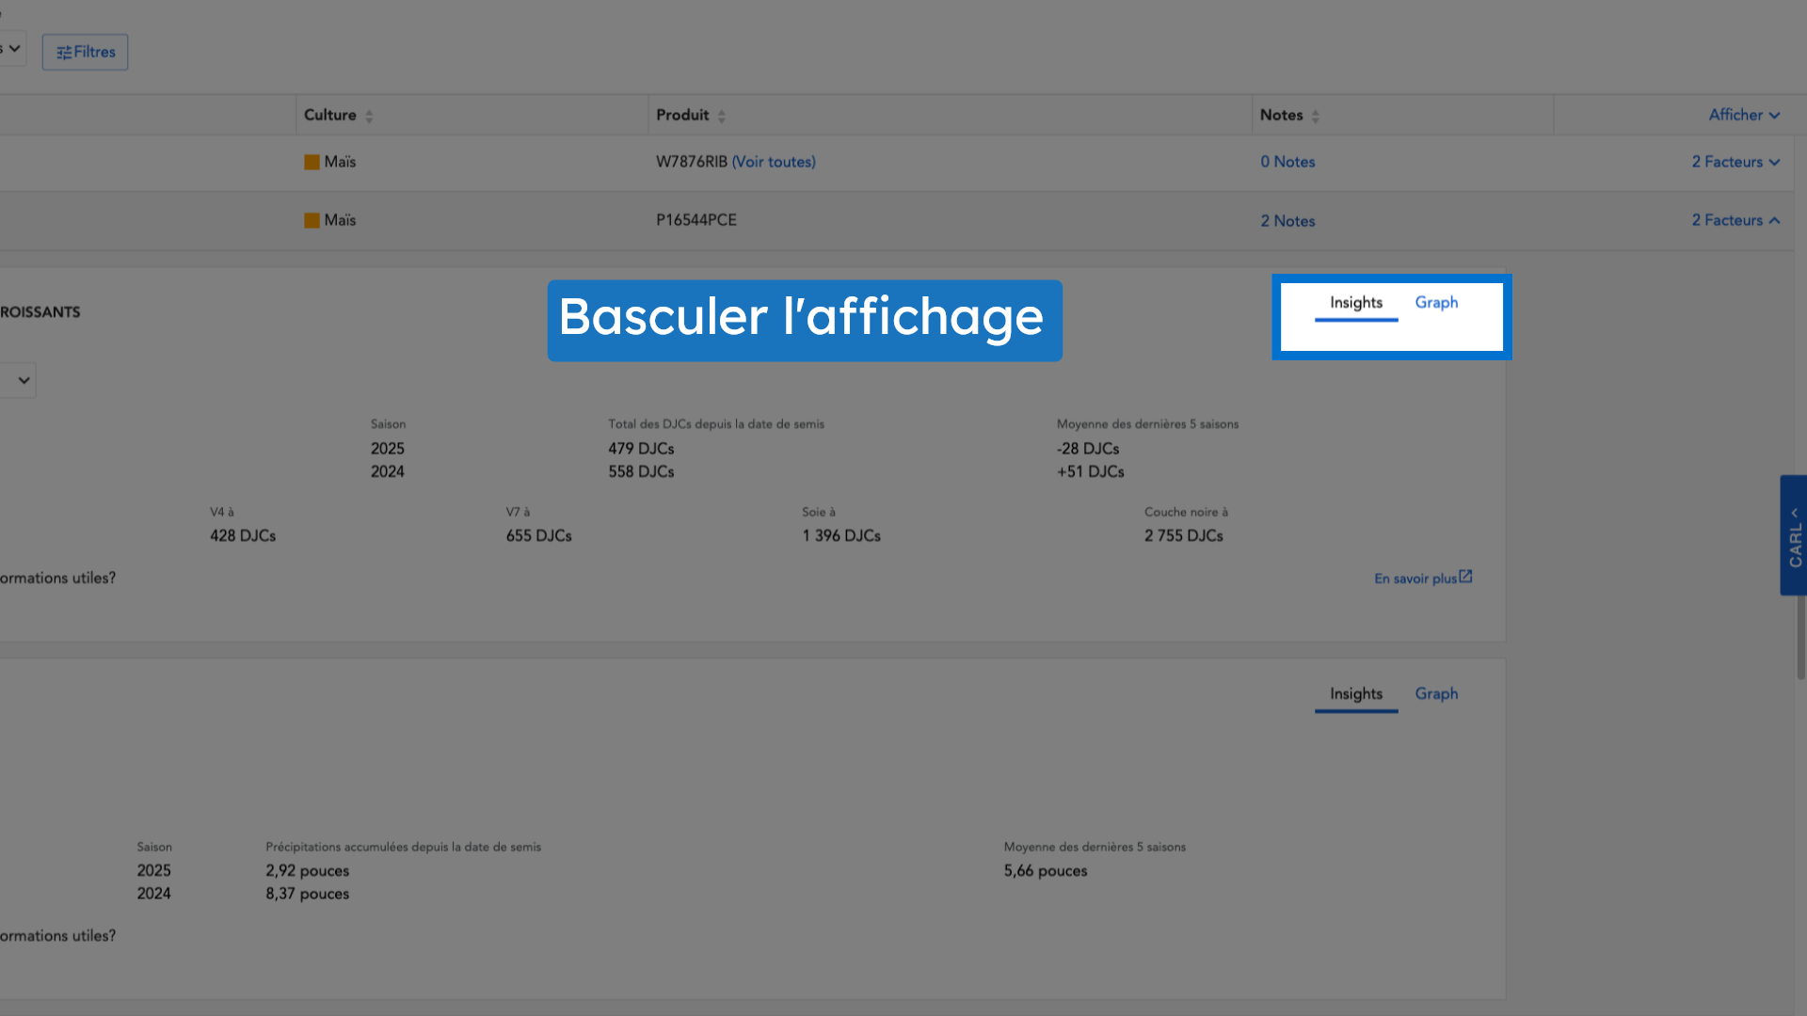Open the Filtres filter button
1807x1016 pixels.
[x=85, y=52]
